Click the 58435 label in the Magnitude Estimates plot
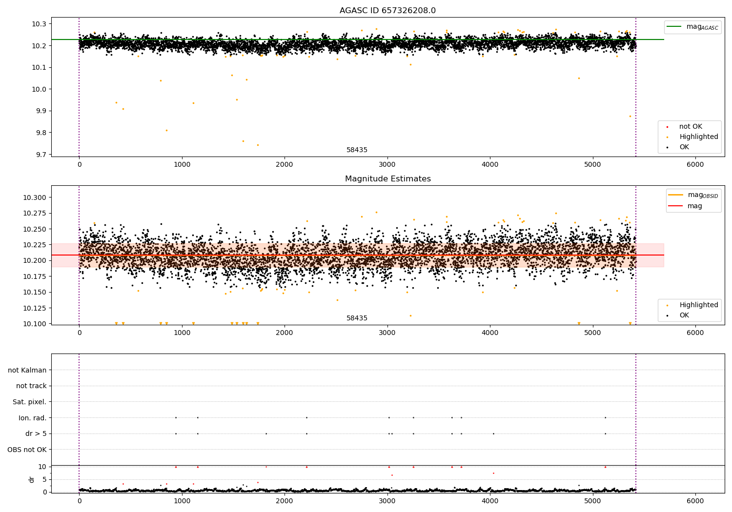Viewport: 732px width, 512px height. pyautogui.click(x=357, y=318)
